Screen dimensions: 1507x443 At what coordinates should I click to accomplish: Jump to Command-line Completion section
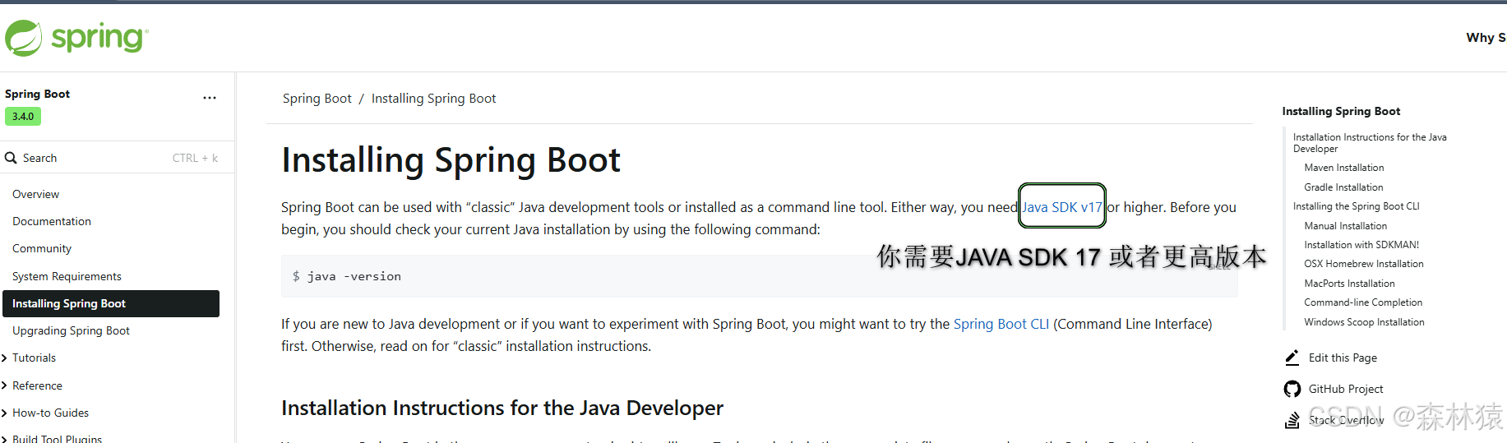(1362, 302)
